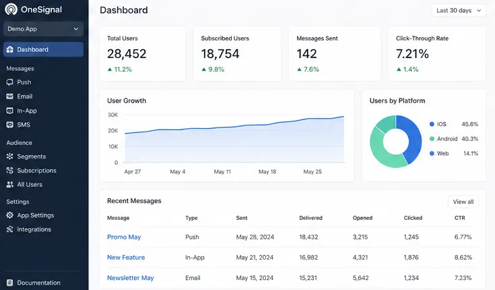The width and height of the screenshot is (495, 290).
Task: Click the OneSignal logo icon
Action: tap(11, 9)
